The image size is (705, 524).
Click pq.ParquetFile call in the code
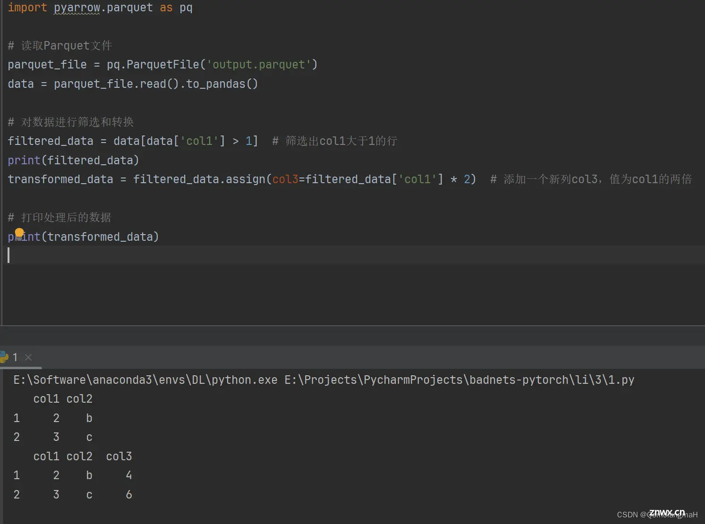[x=153, y=65]
